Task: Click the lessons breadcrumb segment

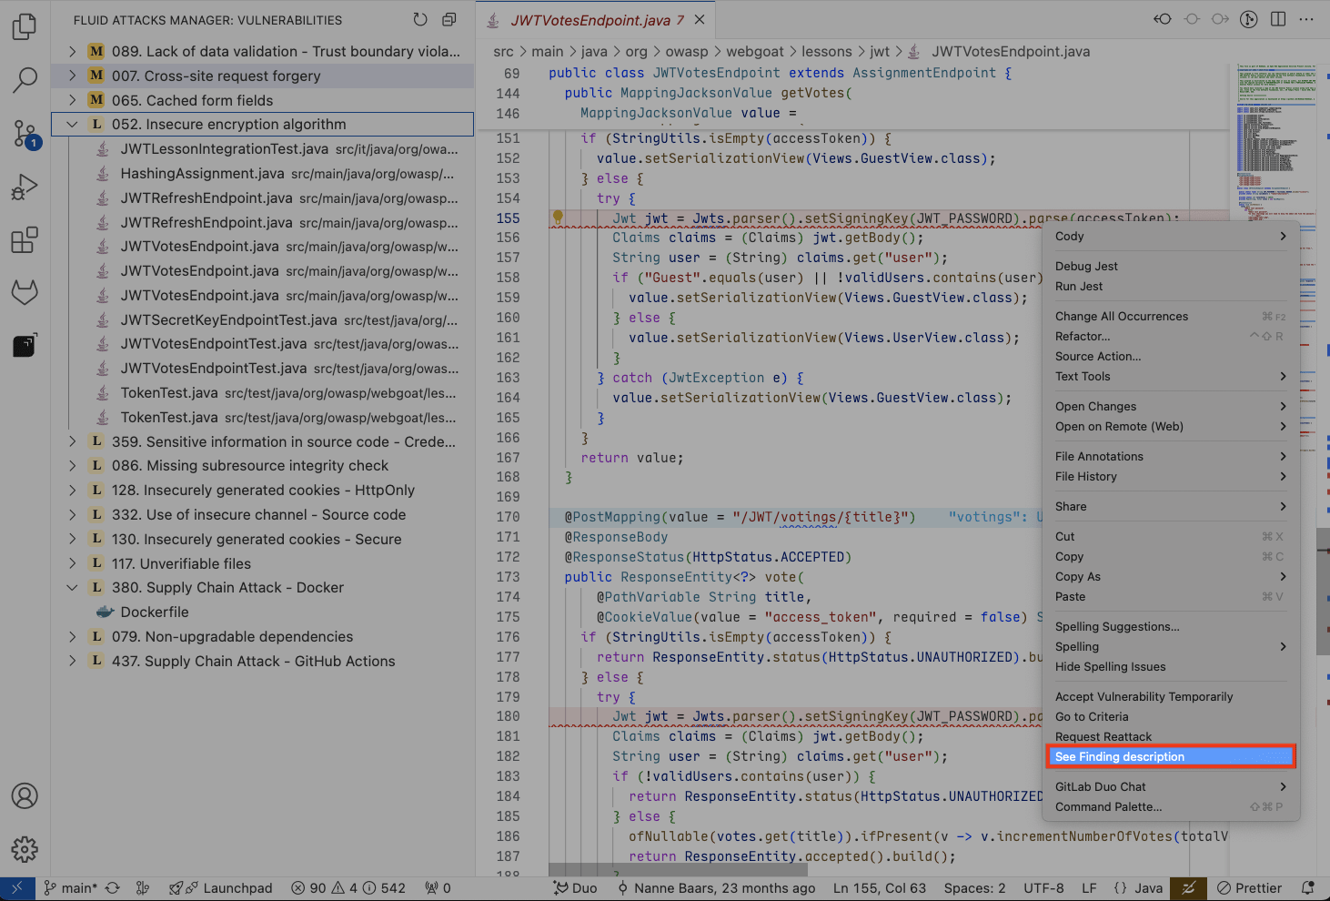Action: (x=826, y=52)
